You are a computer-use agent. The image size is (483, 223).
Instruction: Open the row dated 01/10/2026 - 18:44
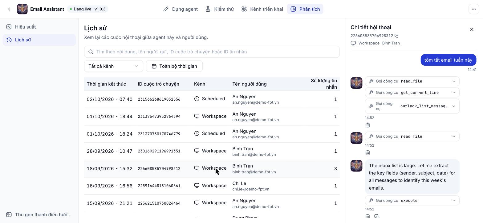click(x=212, y=117)
